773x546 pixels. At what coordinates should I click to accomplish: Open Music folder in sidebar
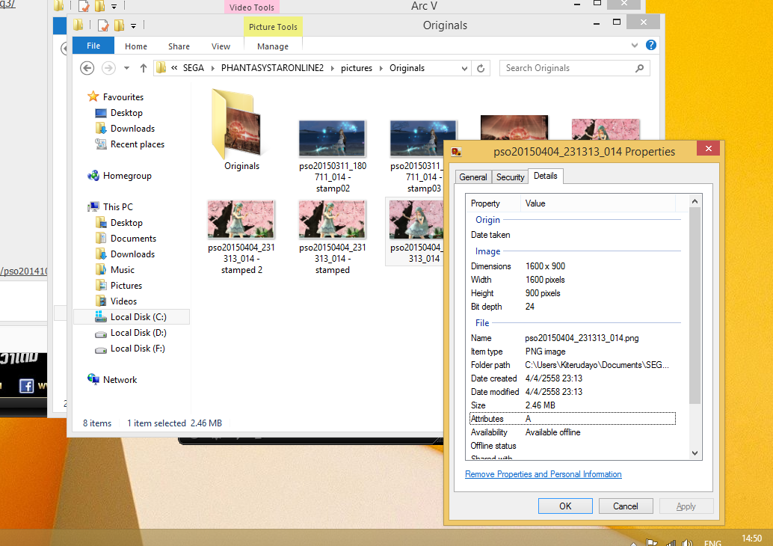pos(123,270)
